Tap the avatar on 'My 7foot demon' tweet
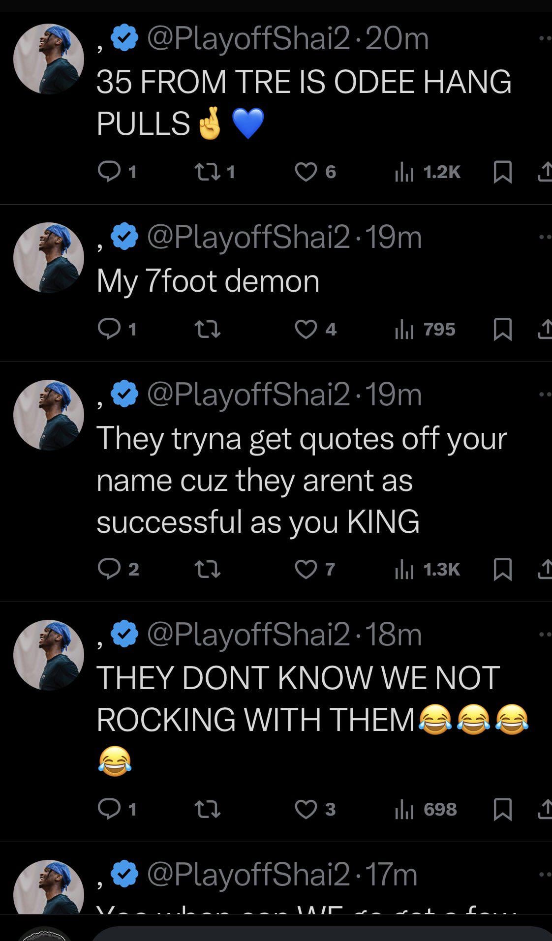The height and width of the screenshot is (941, 552). tap(48, 257)
